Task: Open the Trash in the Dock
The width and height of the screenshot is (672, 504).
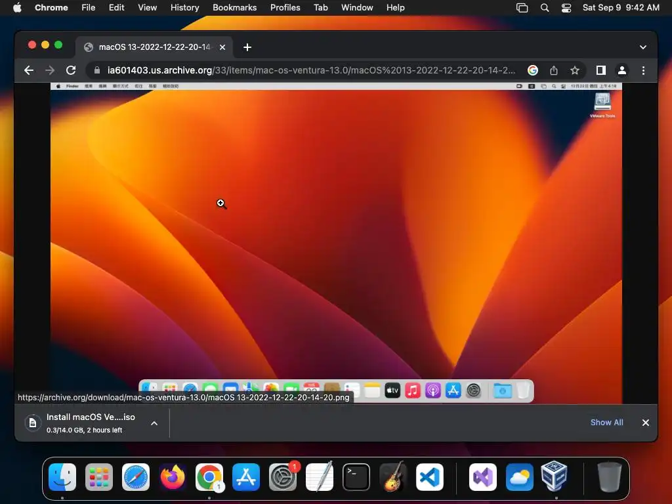Action: tap(610, 477)
